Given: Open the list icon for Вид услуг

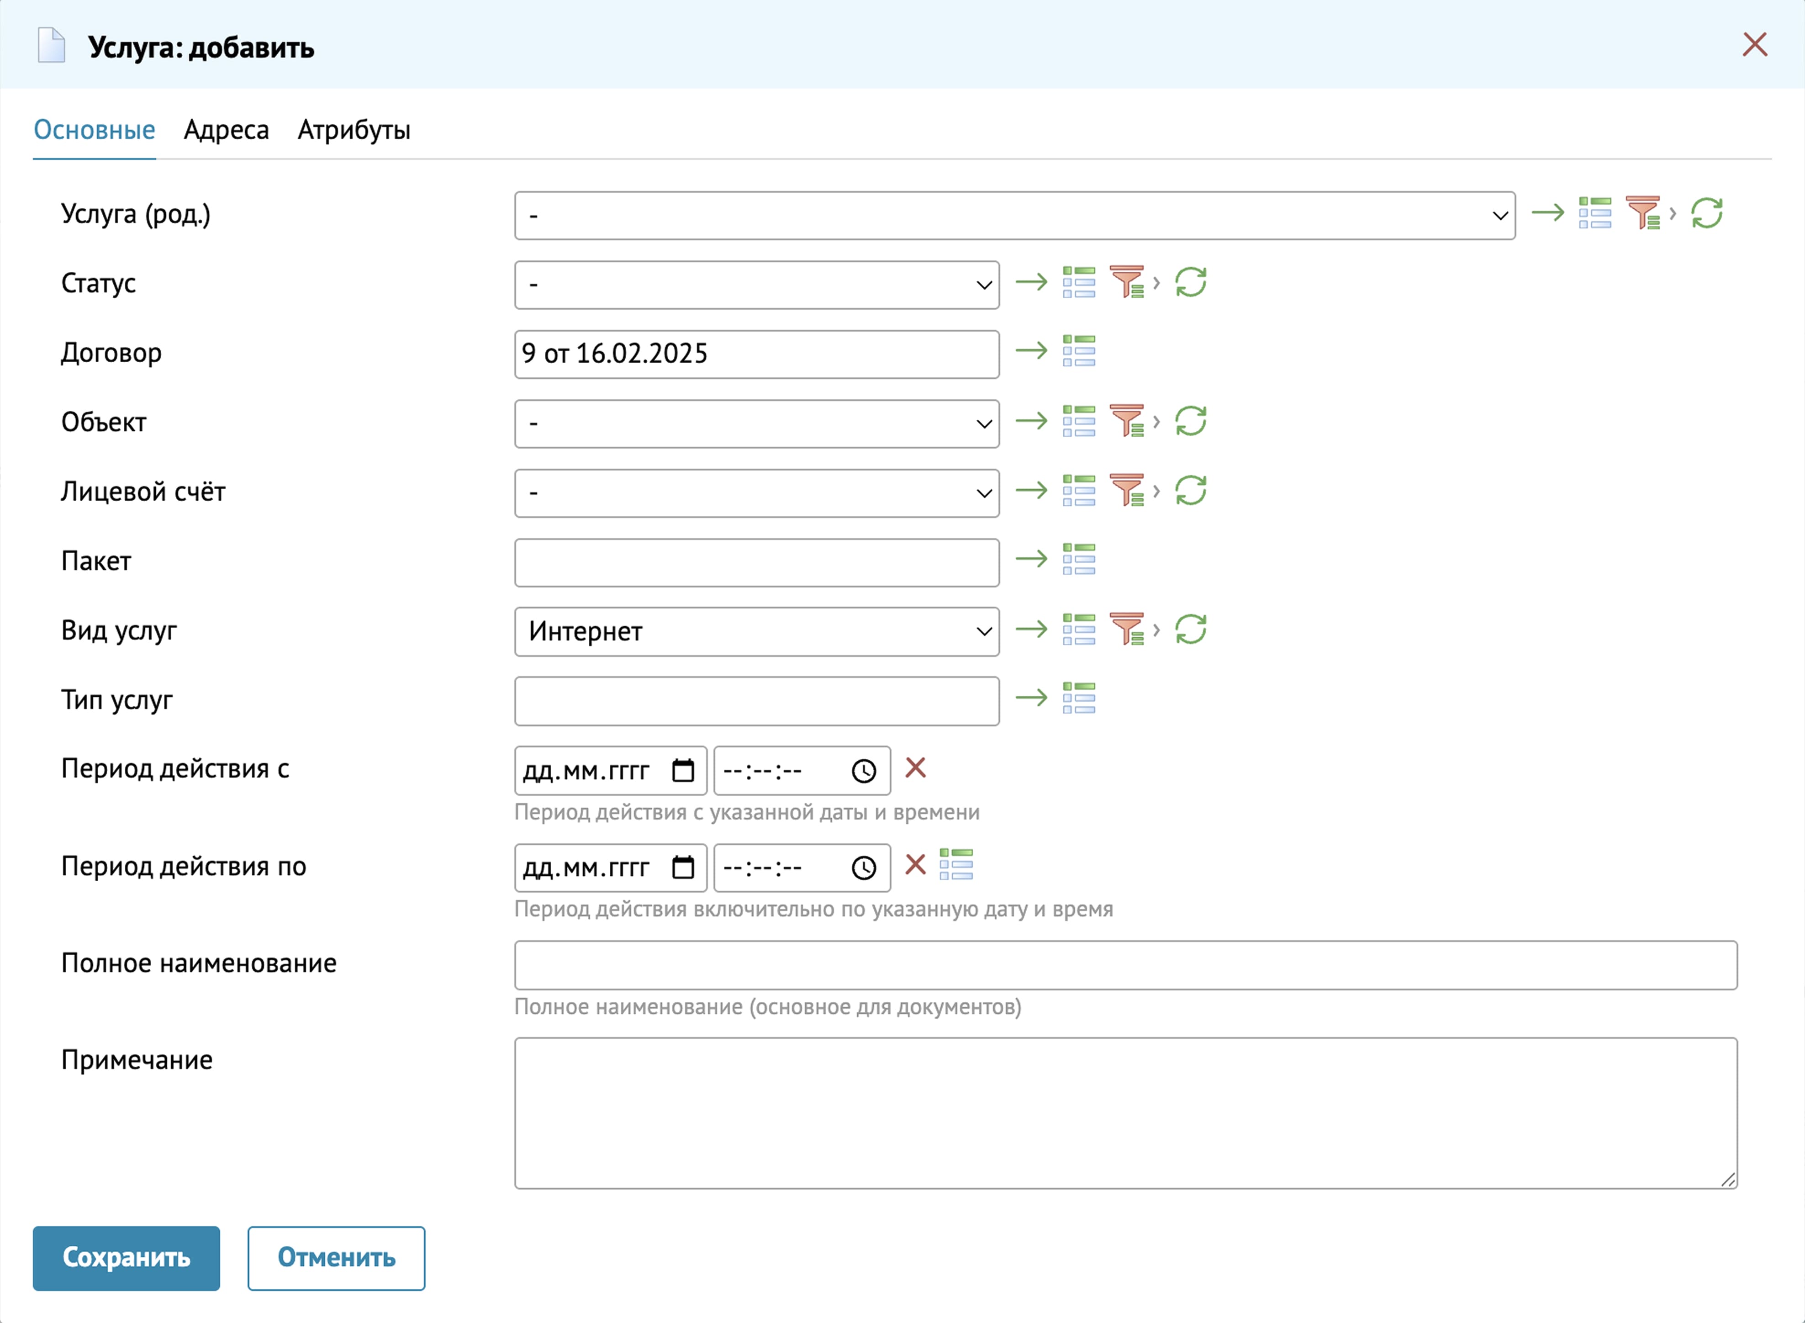Looking at the screenshot, I should (x=1078, y=629).
